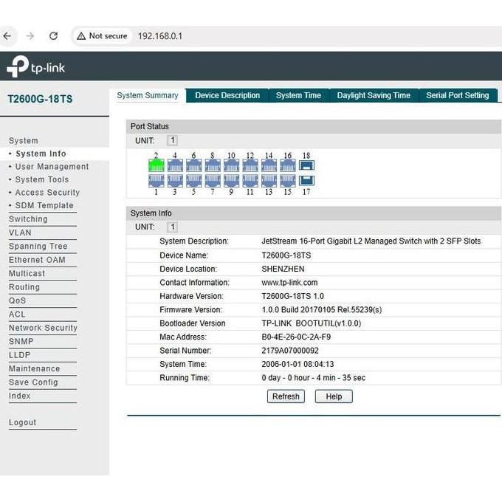Open the LLDP menu
The height and width of the screenshot is (502, 502).
[19, 355]
